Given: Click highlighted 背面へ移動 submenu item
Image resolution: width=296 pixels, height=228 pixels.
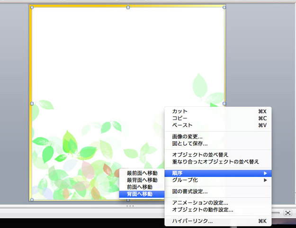Looking at the screenshot, I should pos(140,194).
